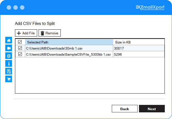Click the license certificate icon

click(9, 71)
